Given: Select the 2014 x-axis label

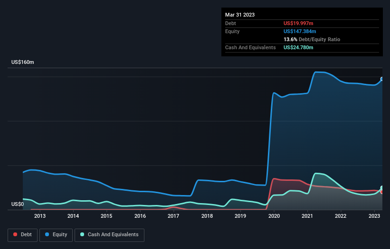Looking at the screenshot, I should pos(73,216).
